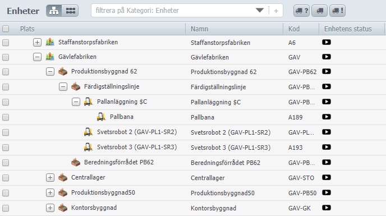Switch to hierarchy tree view
The width and height of the screenshot is (386, 216).
(54, 11)
